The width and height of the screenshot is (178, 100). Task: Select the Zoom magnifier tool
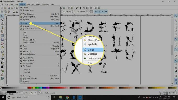[x=2, y=28]
